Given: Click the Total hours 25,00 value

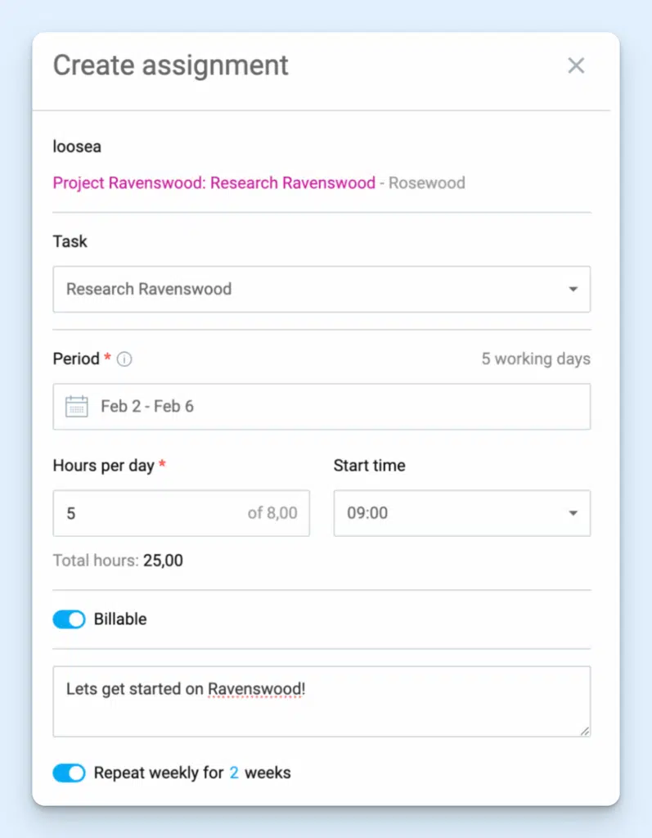Looking at the screenshot, I should click(161, 561).
